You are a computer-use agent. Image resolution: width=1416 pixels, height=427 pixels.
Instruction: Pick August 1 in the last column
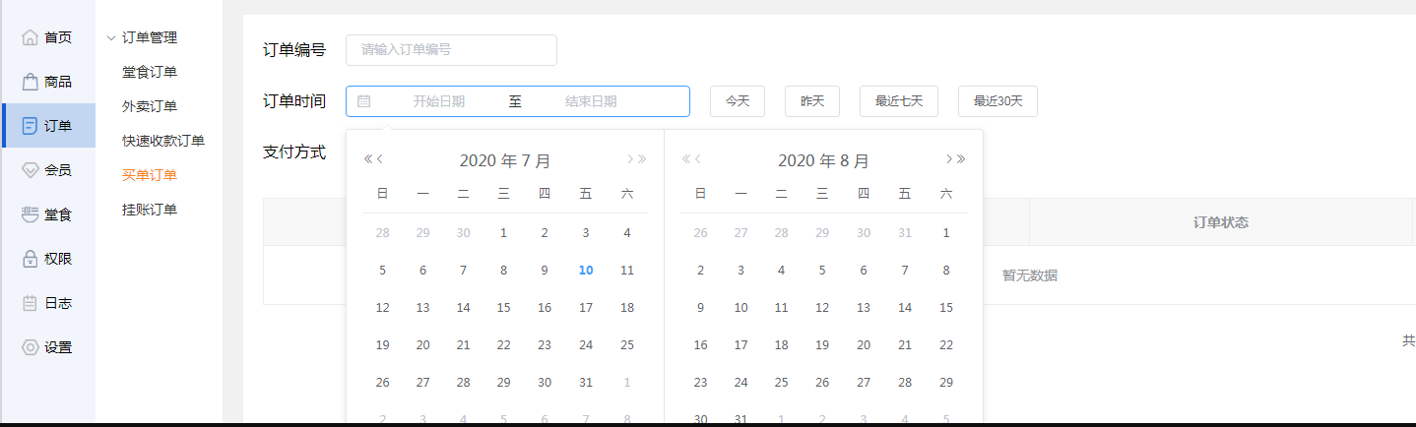coord(946,233)
